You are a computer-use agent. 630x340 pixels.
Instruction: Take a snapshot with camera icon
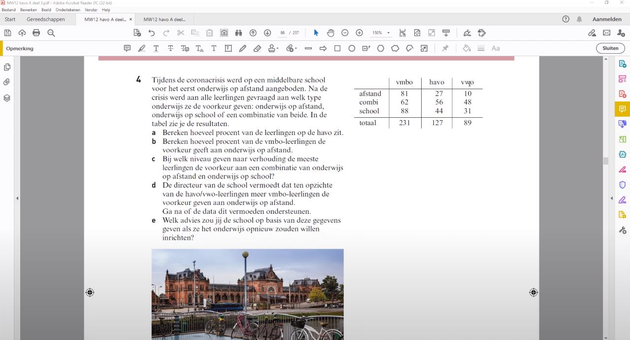pos(224,33)
